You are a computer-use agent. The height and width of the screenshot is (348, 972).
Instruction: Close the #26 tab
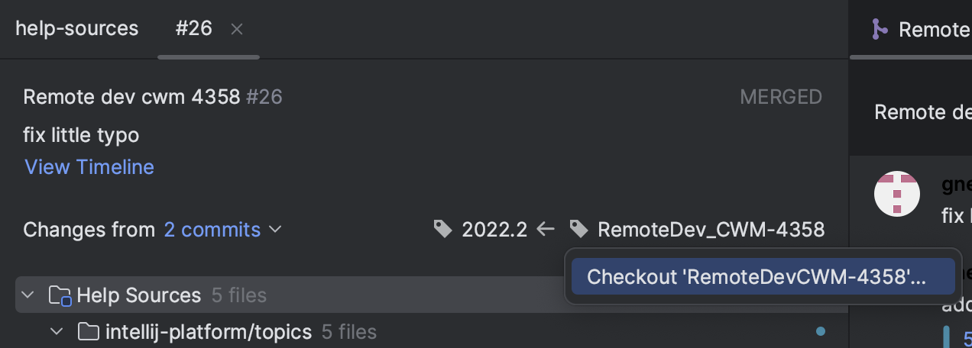coord(237,29)
